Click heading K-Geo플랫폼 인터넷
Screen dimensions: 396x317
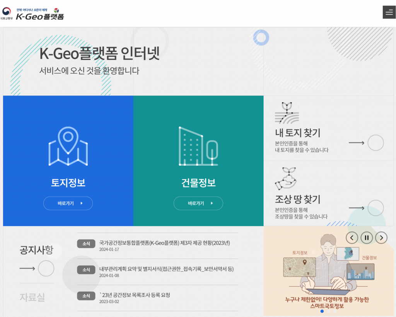(x=99, y=53)
